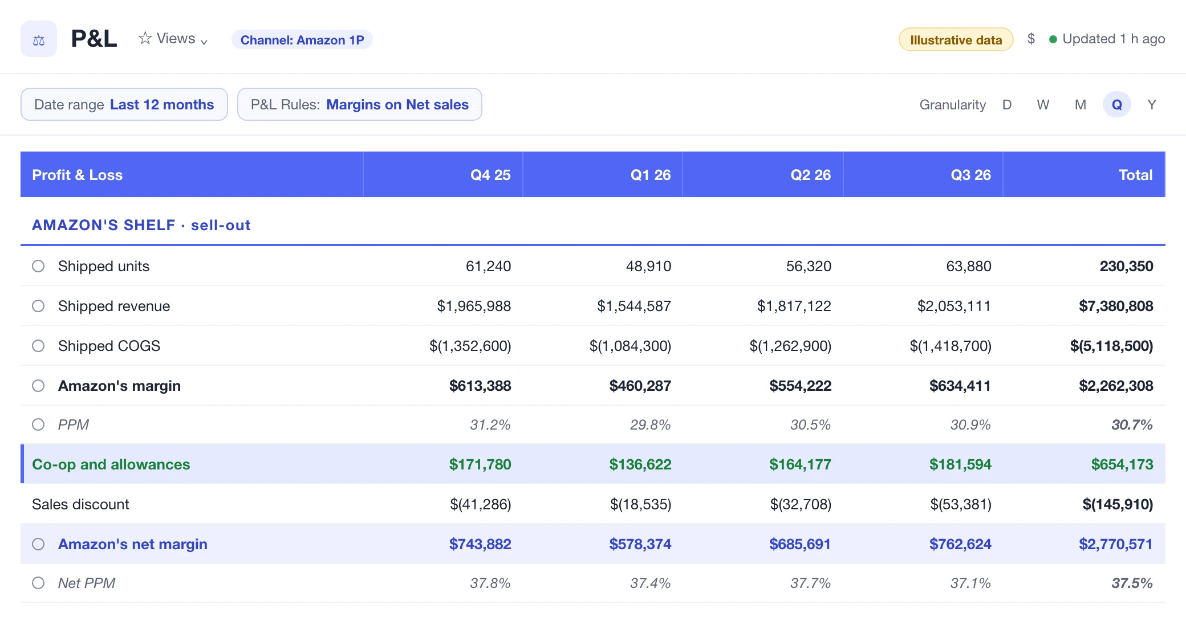Click Net PPM value 37.7% for Q2 26
Viewport: 1186px width, 621px height.
pyautogui.click(x=810, y=583)
